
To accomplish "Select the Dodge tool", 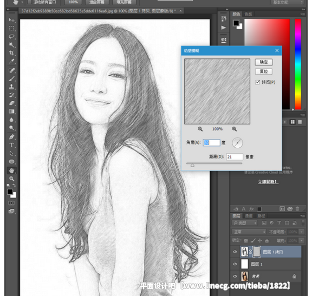I will [x=11, y=128].
